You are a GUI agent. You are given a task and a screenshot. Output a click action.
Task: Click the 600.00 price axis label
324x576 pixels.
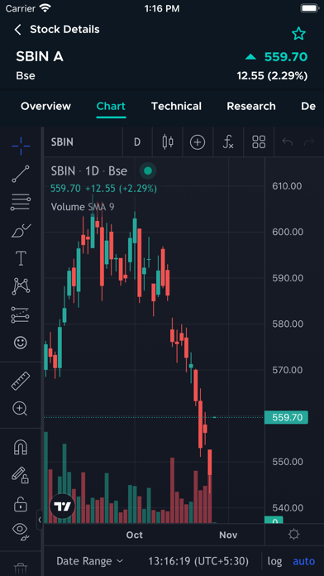tap(288, 232)
